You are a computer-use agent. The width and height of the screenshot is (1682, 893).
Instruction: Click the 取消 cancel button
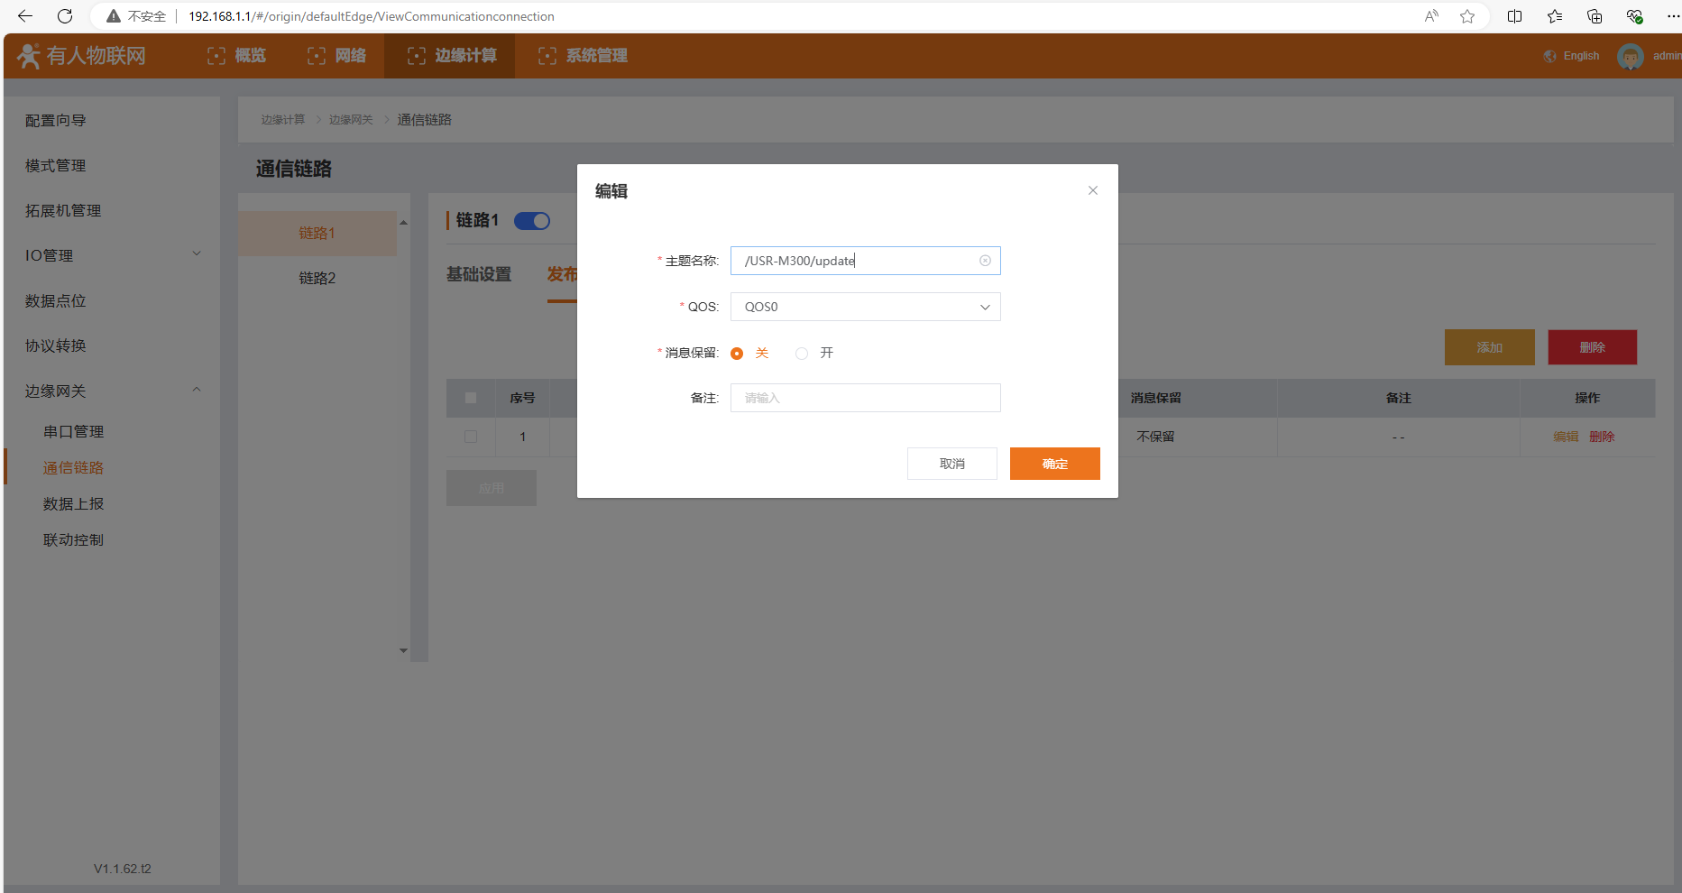pyautogui.click(x=951, y=464)
